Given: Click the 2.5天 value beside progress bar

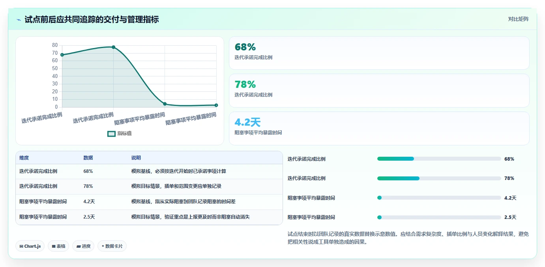Looking at the screenshot, I should [510, 217].
